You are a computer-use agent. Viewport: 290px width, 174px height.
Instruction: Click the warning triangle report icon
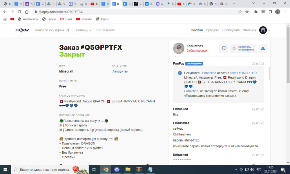(263, 48)
